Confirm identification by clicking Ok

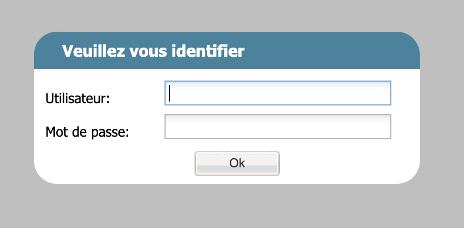point(237,163)
